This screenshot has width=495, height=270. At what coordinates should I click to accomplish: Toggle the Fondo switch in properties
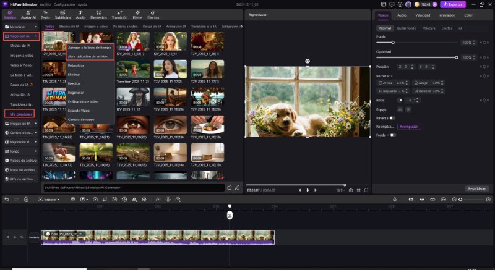pos(393,135)
